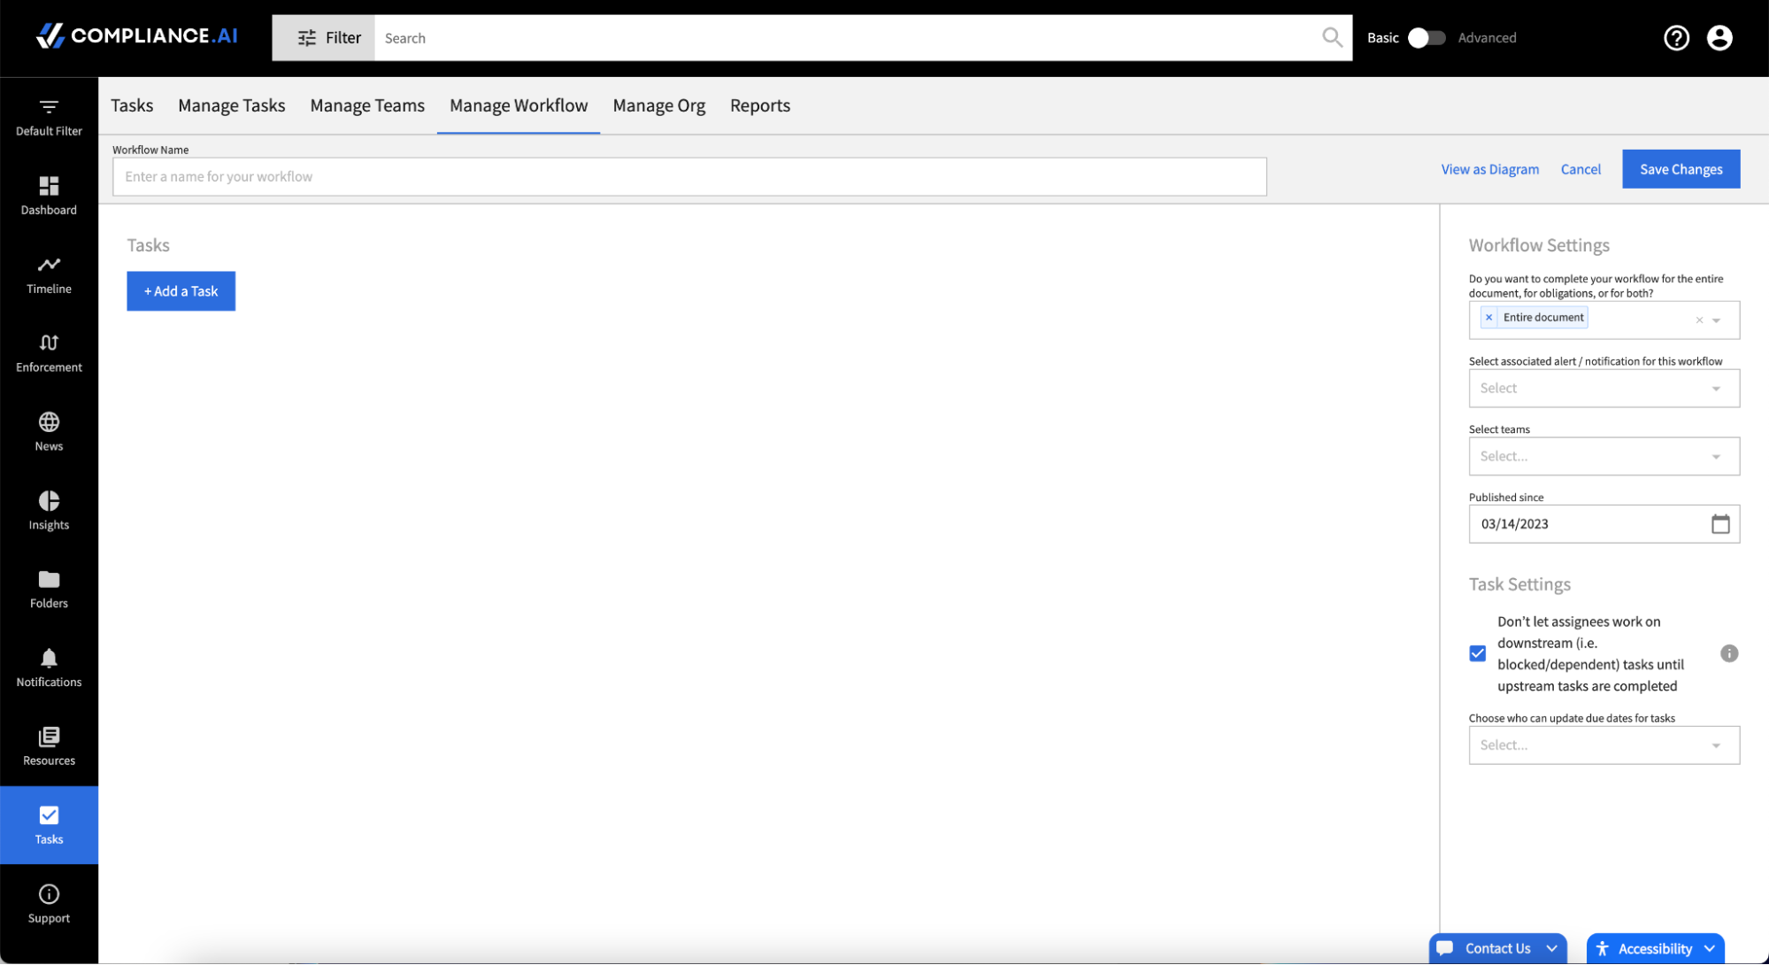The image size is (1769, 965).
Task: Open the Default Filter sidebar item
Action: 49,118
